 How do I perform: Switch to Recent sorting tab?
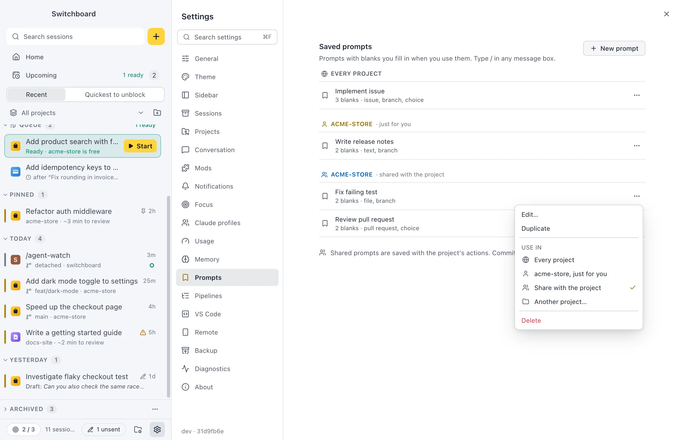tap(36, 94)
